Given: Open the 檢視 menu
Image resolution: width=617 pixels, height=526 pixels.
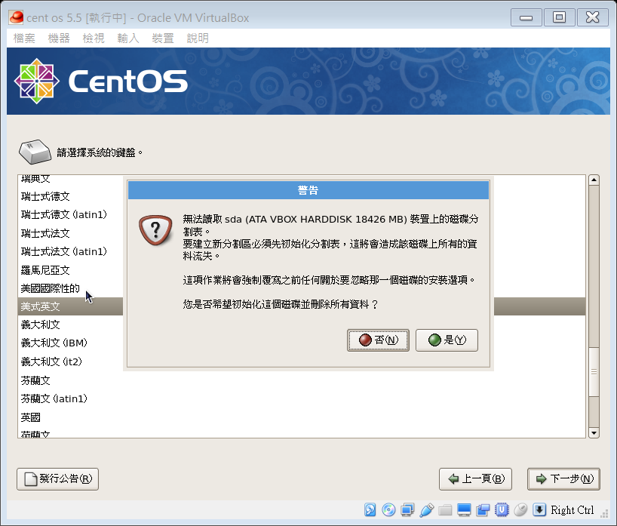Looking at the screenshot, I should click(x=94, y=38).
